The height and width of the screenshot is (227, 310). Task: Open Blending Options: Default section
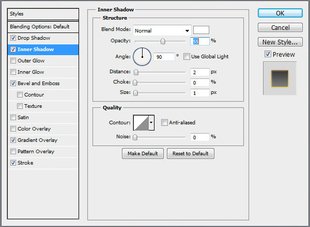(39, 26)
